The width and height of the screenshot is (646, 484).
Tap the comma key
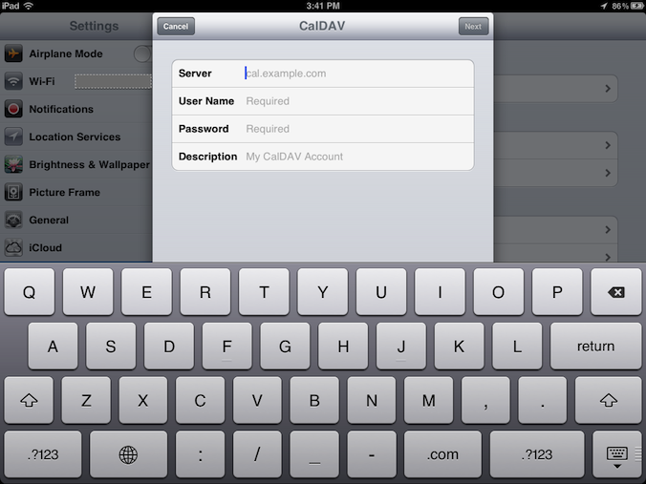485,400
